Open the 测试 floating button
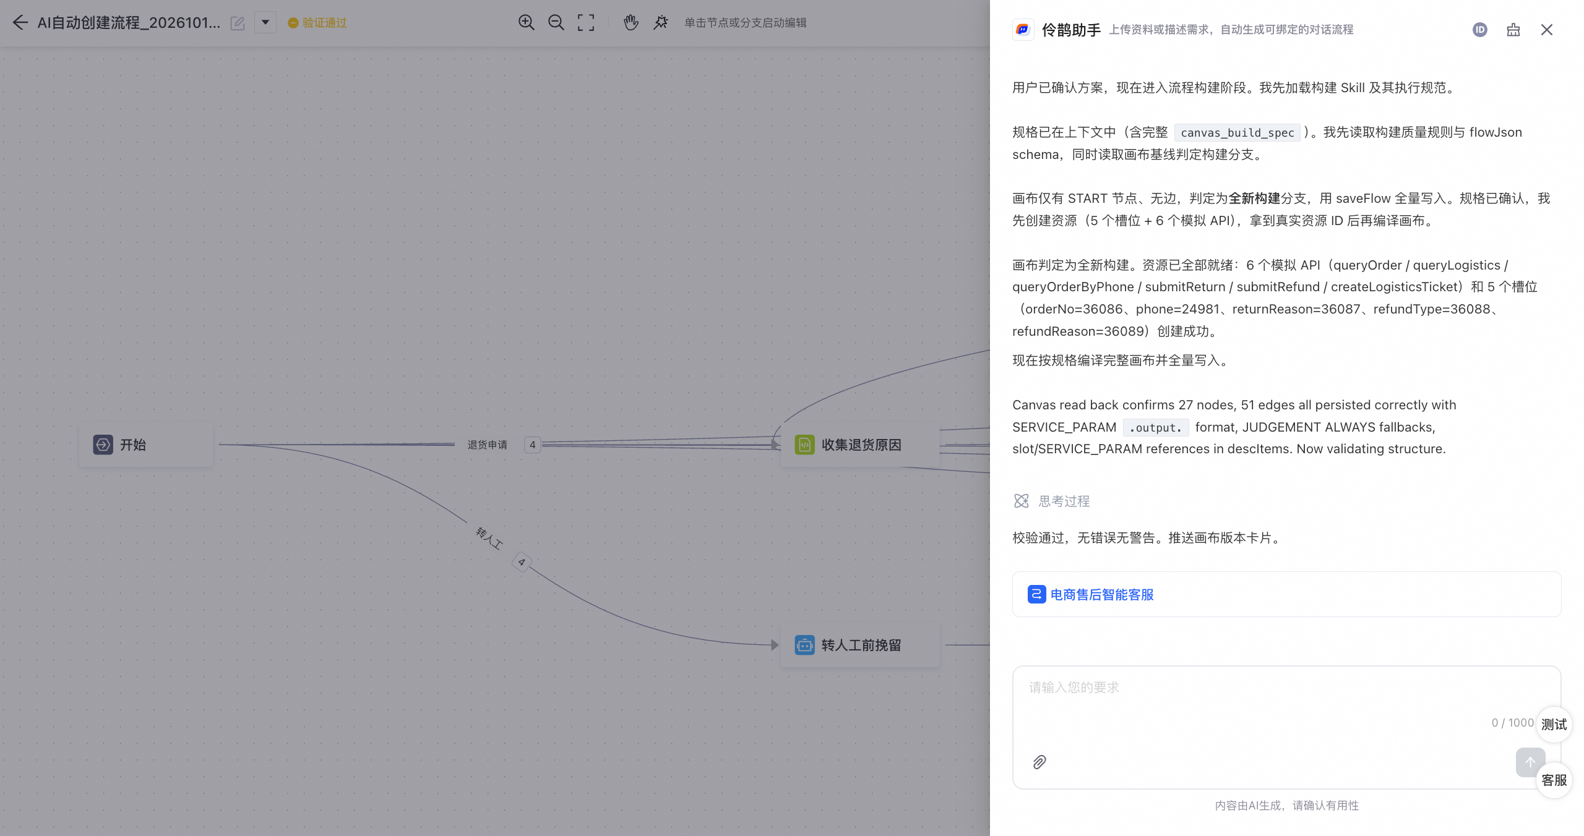This screenshot has height=836, width=1584. click(1554, 725)
